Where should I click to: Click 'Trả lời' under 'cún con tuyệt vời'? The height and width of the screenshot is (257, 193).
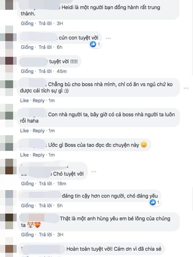[x=45, y=47]
